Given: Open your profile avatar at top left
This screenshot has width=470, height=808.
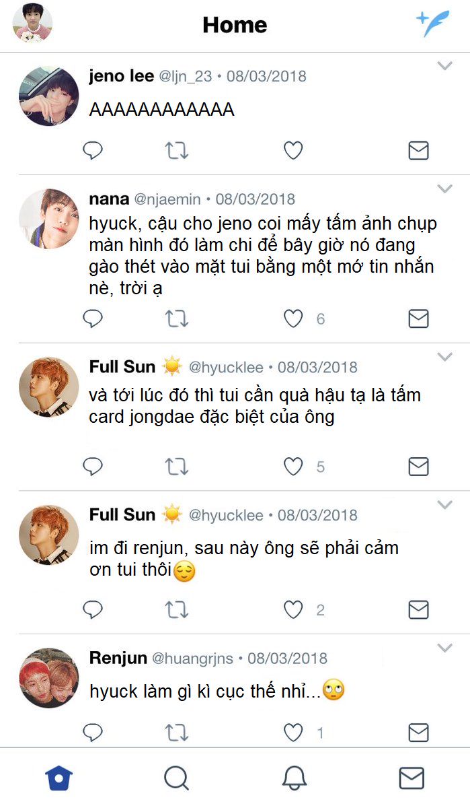Looking at the screenshot, I should (32, 23).
